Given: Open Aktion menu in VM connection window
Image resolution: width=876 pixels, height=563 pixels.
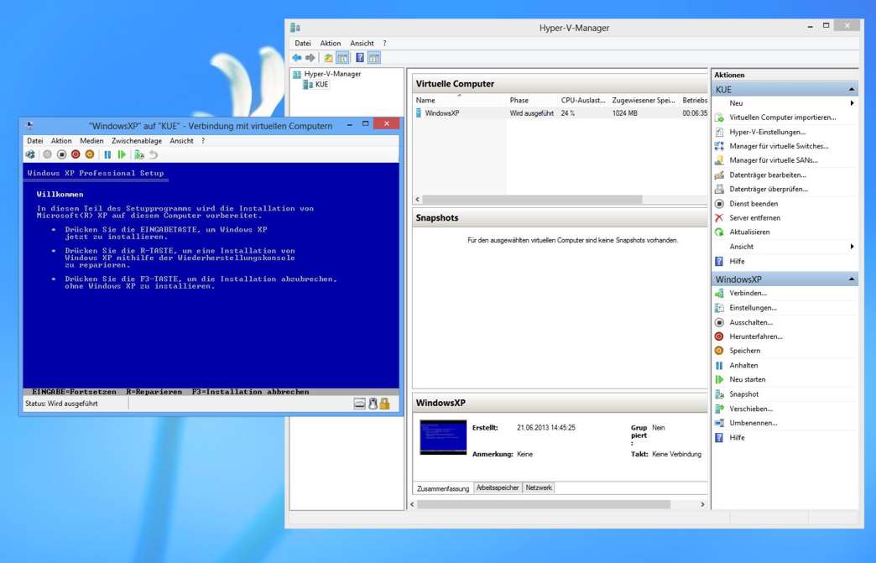Looking at the screenshot, I should coord(61,141).
